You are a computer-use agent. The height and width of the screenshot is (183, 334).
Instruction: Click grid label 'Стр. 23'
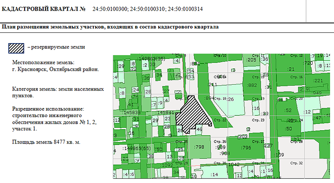coord(258,120)
